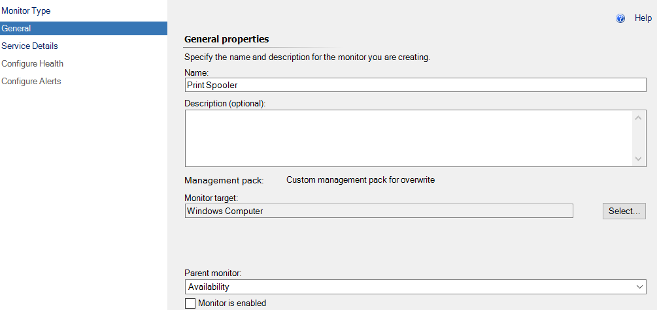Screen dimensions: 657x310
Task: Enable the Monitor is enabled checkbox
Action: [x=190, y=303]
